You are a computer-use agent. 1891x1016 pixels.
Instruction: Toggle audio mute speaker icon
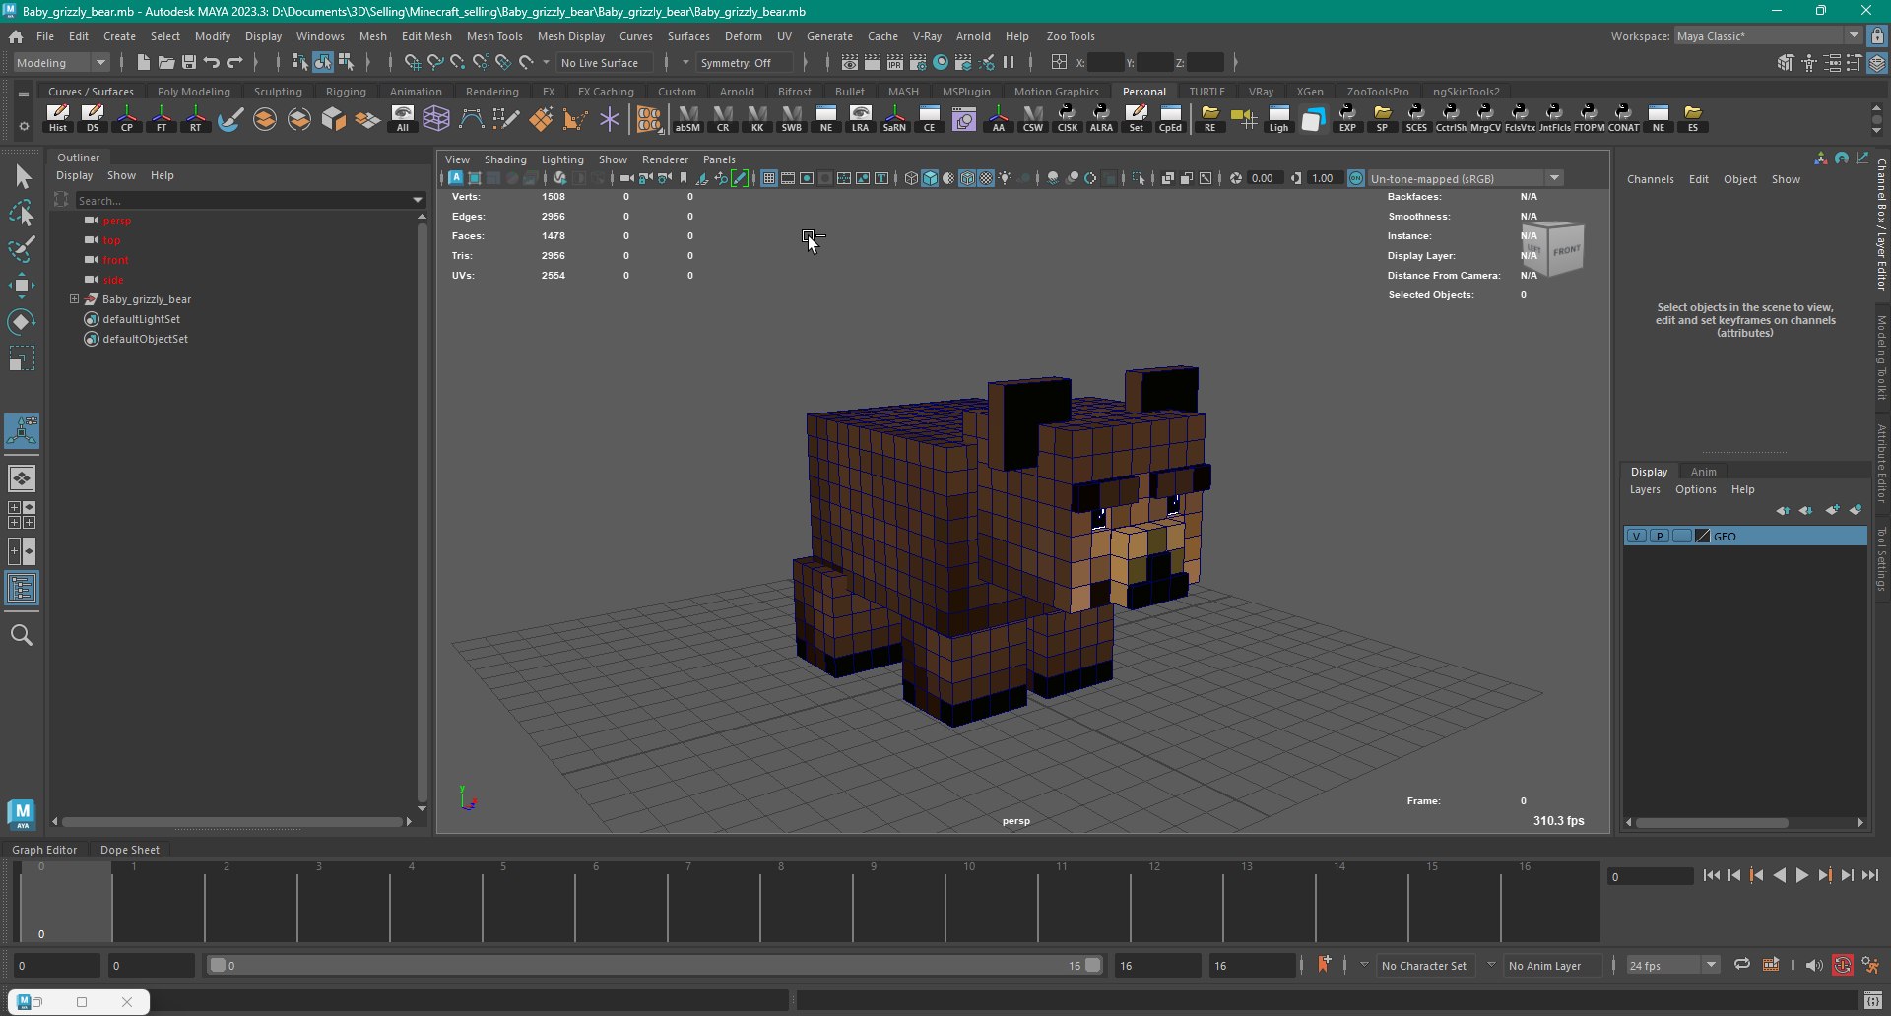[x=1814, y=965]
